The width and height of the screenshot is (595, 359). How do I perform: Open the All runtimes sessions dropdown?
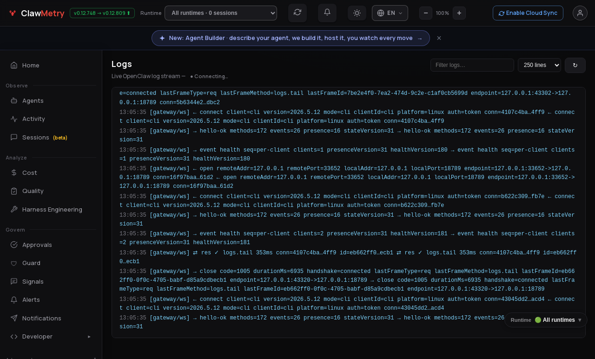click(x=221, y=13)
